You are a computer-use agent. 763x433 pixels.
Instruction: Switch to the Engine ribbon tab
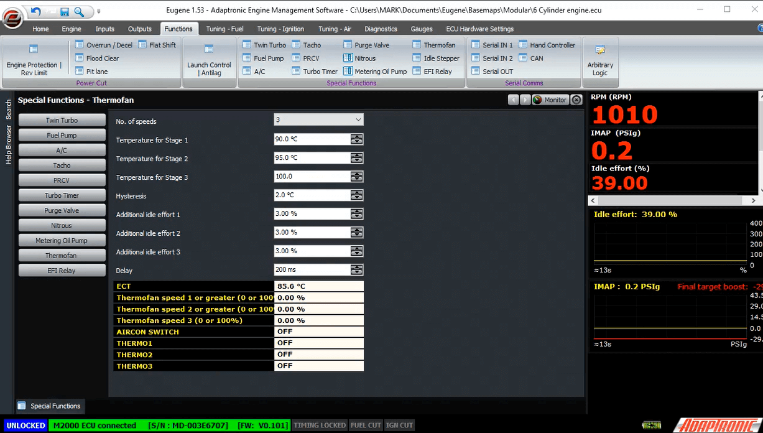tap(72, 29)
